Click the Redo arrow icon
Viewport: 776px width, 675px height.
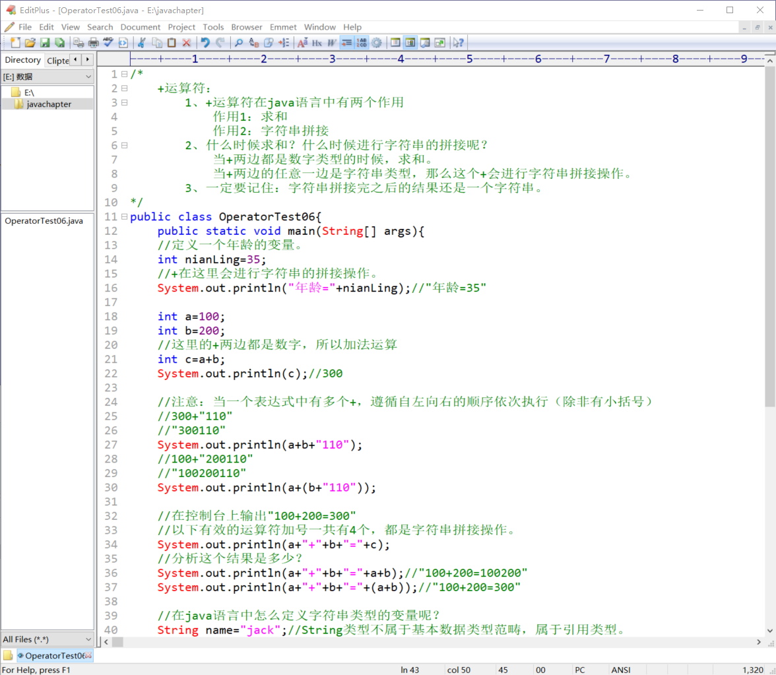click(x=220, y=43)
